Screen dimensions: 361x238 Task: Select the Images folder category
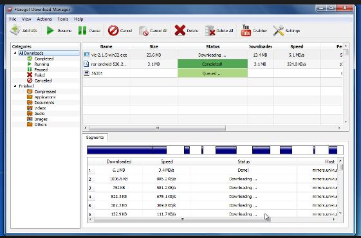tap(41, 119)
